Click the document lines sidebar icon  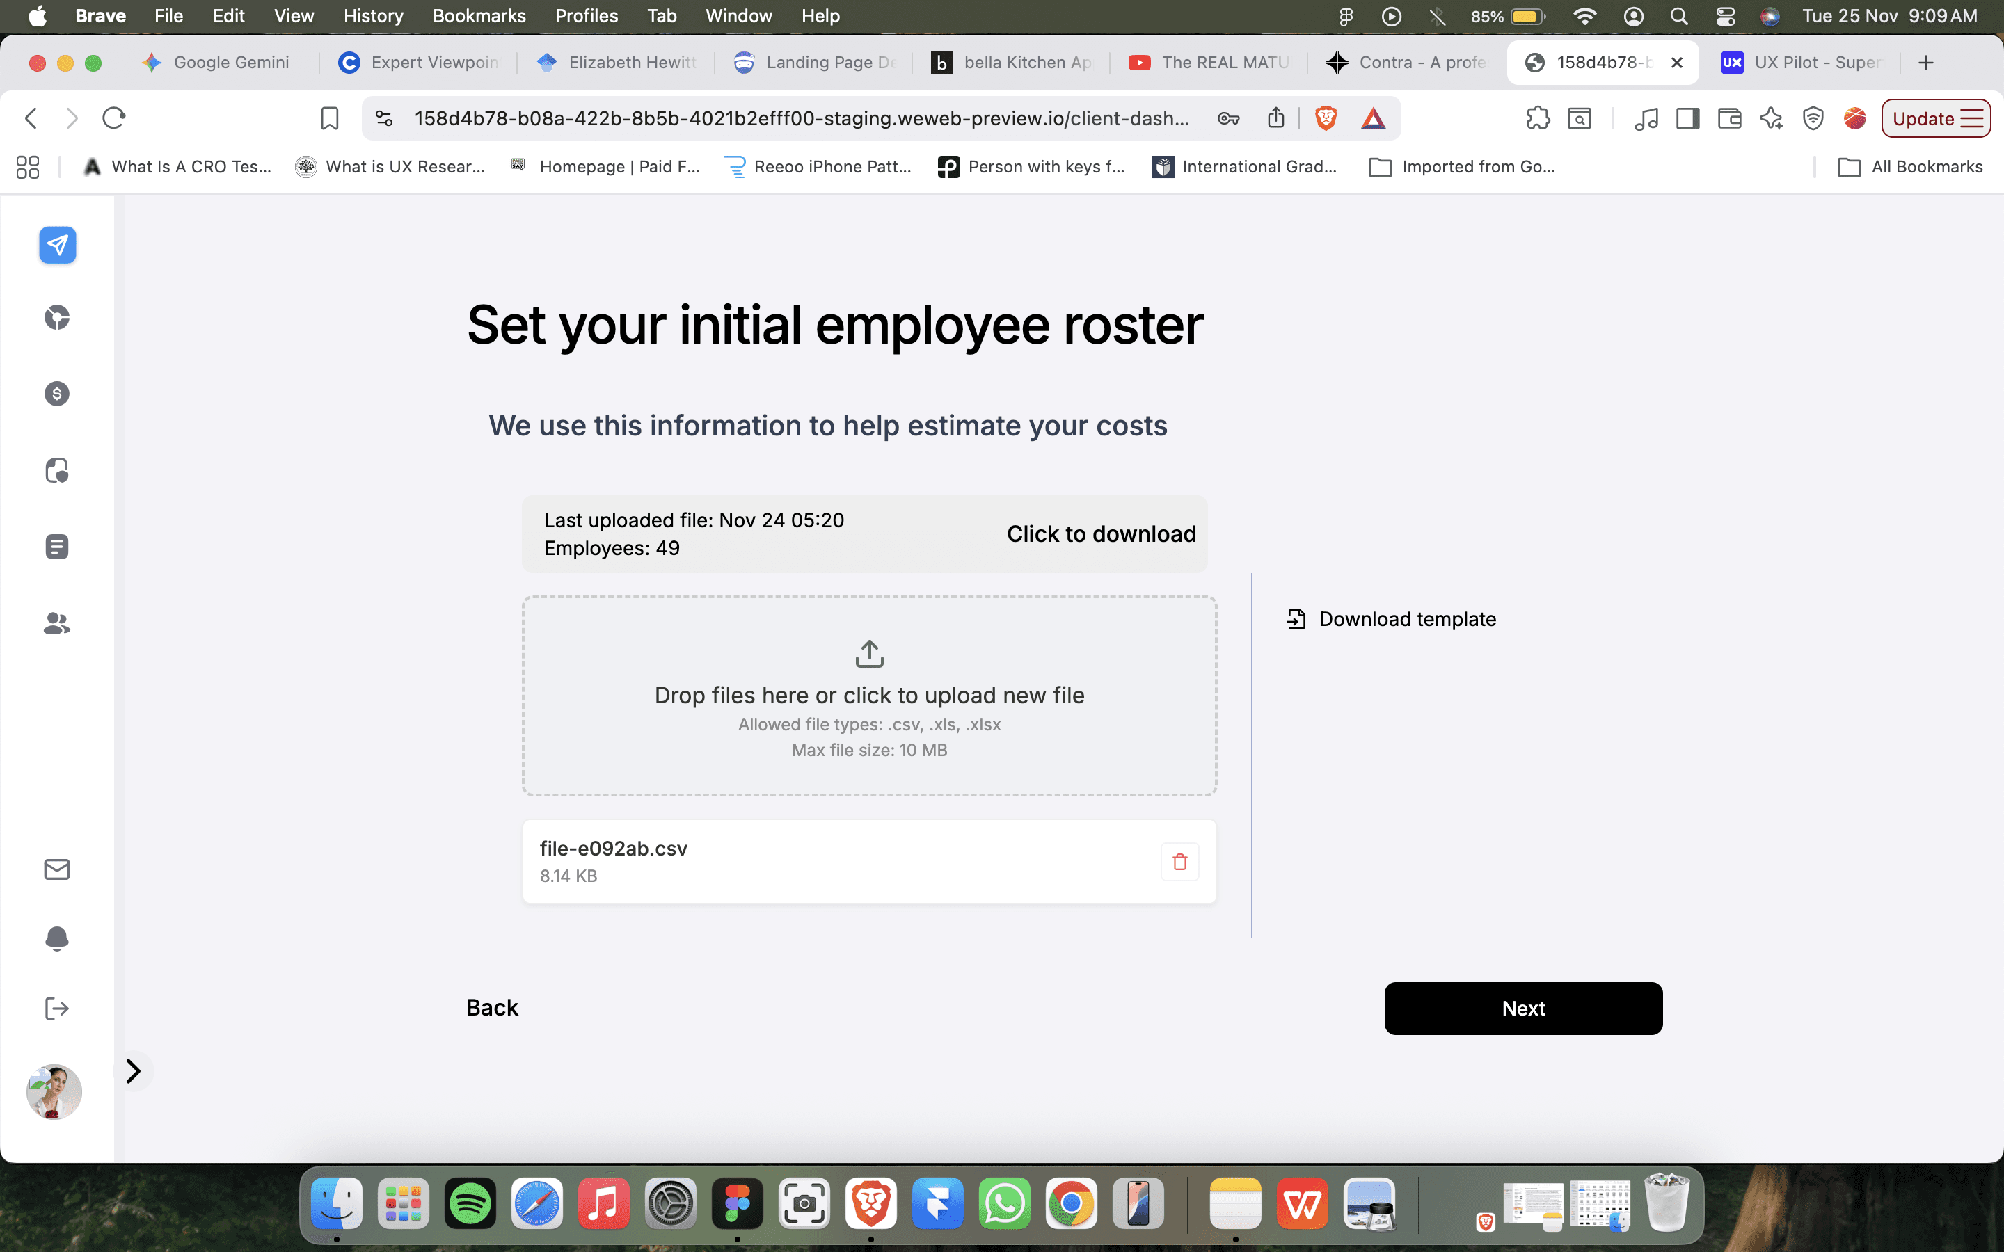[x=57, y=547]
